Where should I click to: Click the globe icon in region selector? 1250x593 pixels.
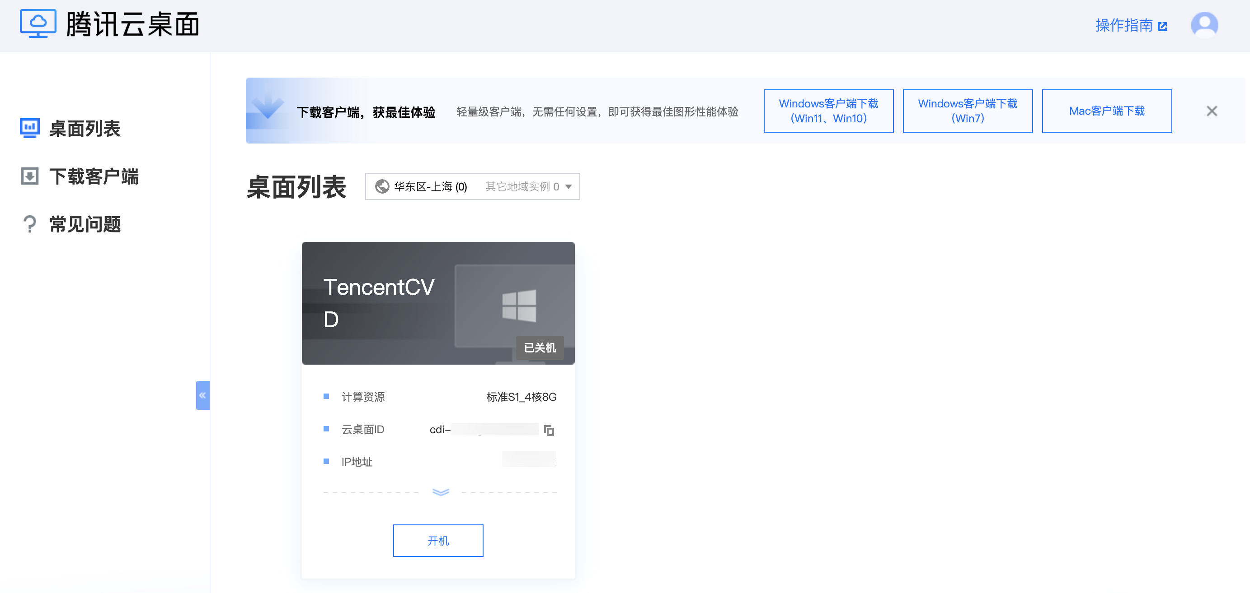[x=382, y=186]
